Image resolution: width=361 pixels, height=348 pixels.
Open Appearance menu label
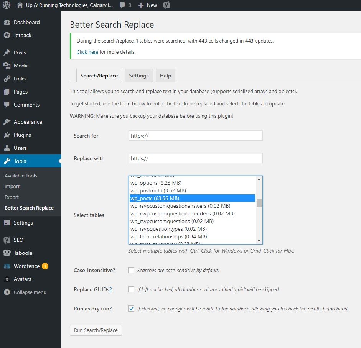[28, 122]
